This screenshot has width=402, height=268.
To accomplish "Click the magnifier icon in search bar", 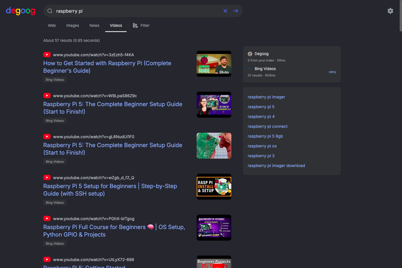I will [x=50, y=11].
